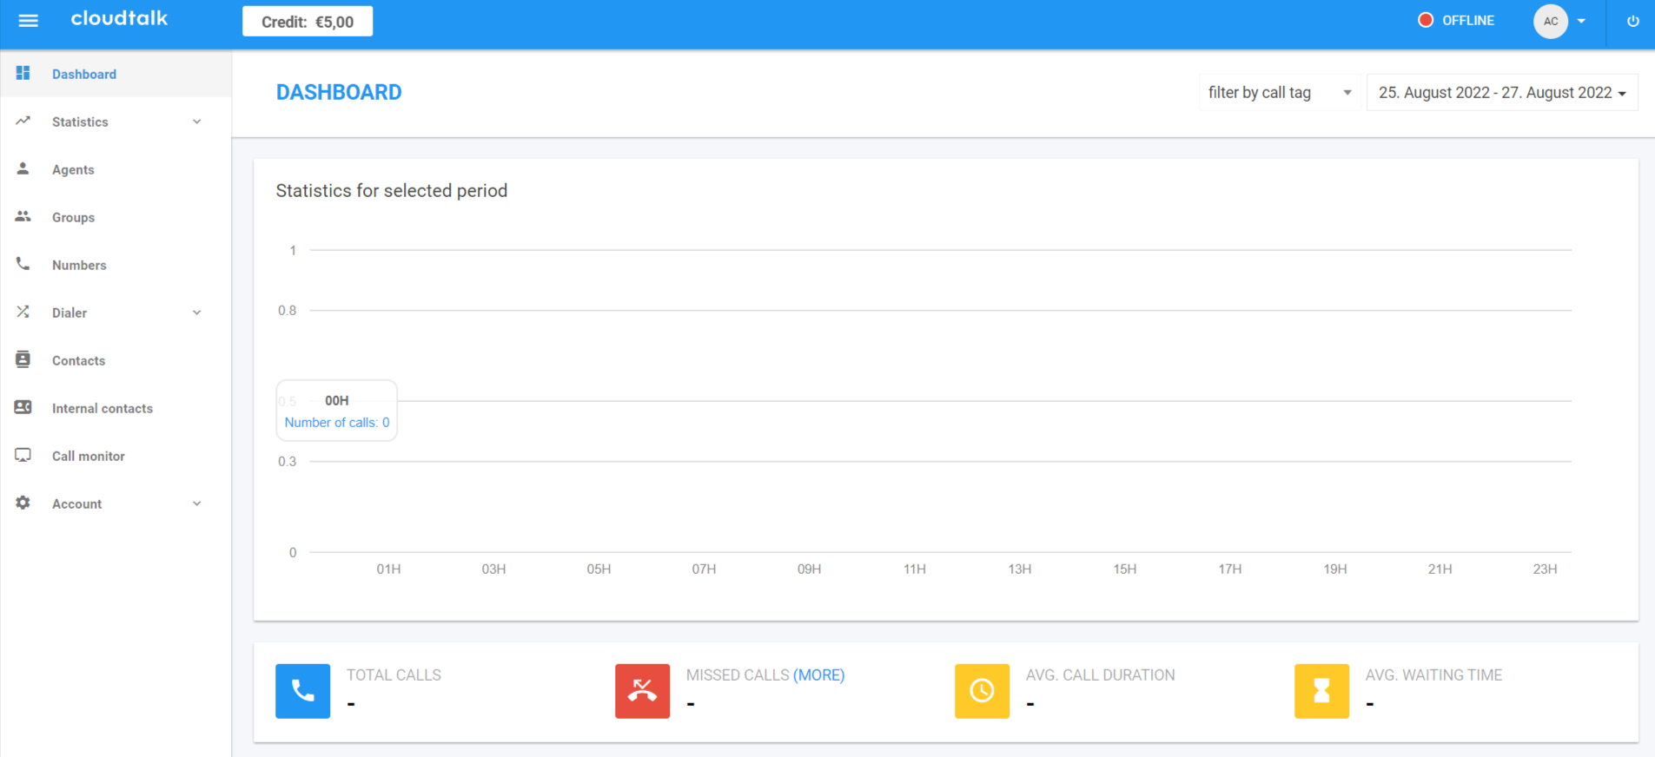Click the 23H axis label
The image size is (1655, 757).
tap(1545, 569)
